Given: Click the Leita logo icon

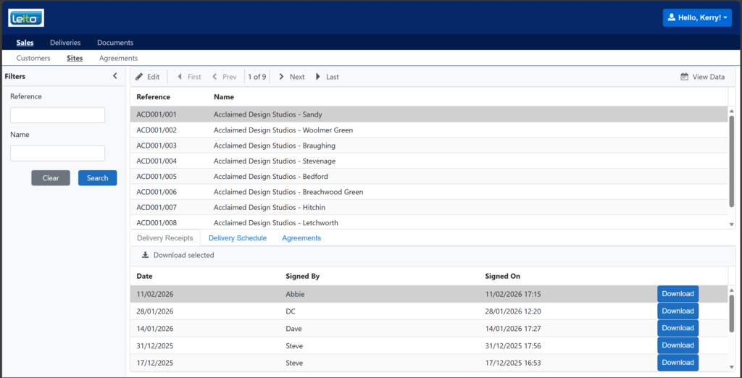Looking at the screenshot, I should click(x=26, y=17).
